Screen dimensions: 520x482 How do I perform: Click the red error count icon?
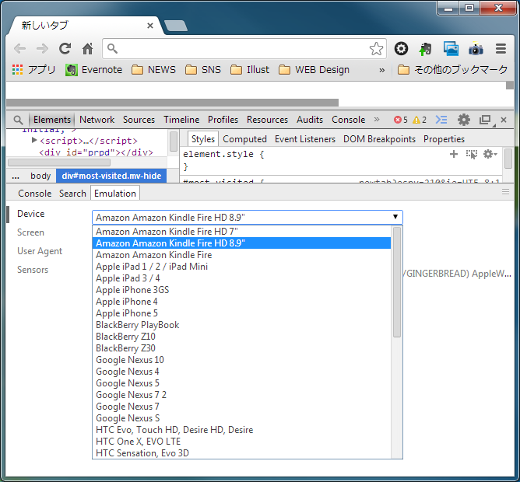[x=397, y=120]
